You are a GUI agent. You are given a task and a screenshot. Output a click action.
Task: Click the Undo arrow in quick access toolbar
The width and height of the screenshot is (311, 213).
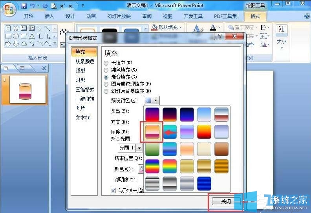tap(33, 6)
